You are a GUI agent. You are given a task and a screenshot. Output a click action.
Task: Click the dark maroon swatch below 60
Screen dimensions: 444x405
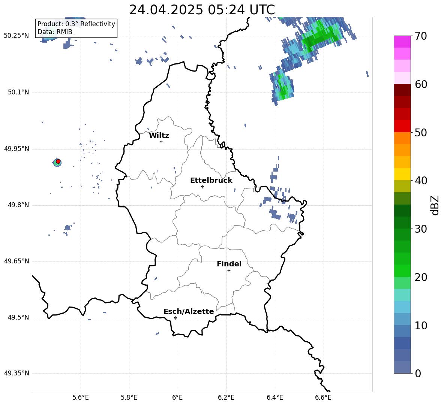[402, 90]
